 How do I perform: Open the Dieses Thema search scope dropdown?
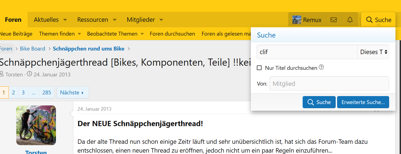(x=373, y=52)
